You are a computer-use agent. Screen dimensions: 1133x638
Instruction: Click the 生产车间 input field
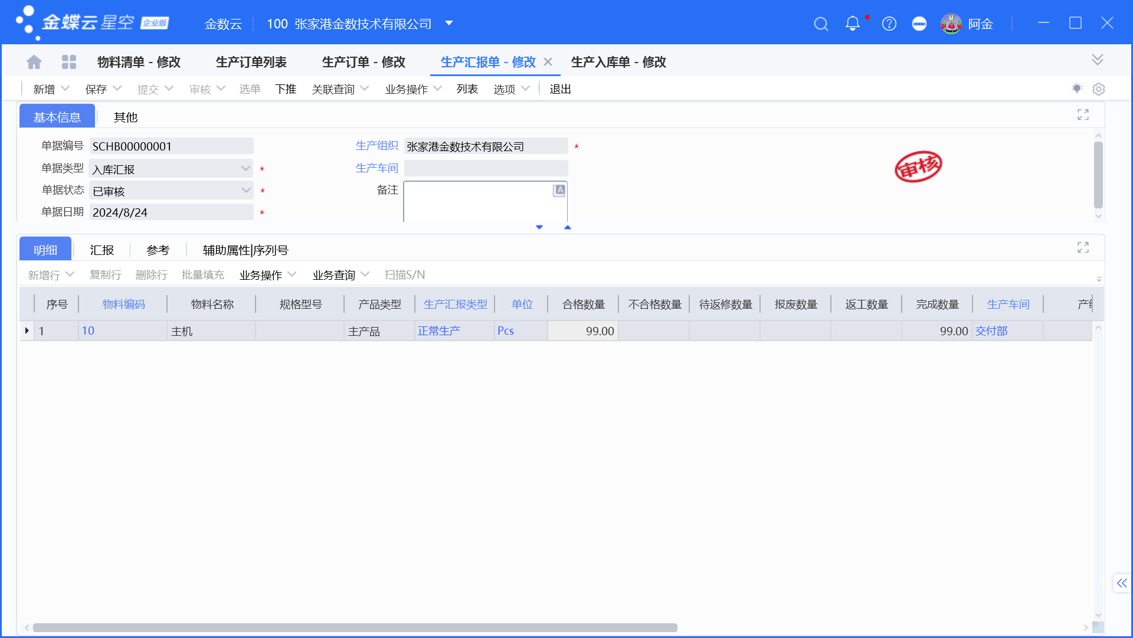(x=486, y=168)
